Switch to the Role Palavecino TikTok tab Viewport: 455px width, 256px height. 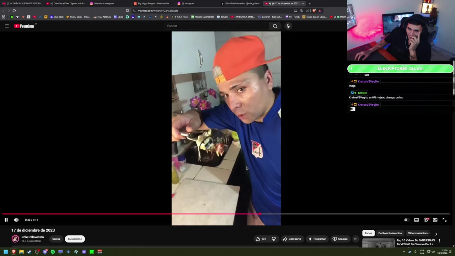click(241, 4)
